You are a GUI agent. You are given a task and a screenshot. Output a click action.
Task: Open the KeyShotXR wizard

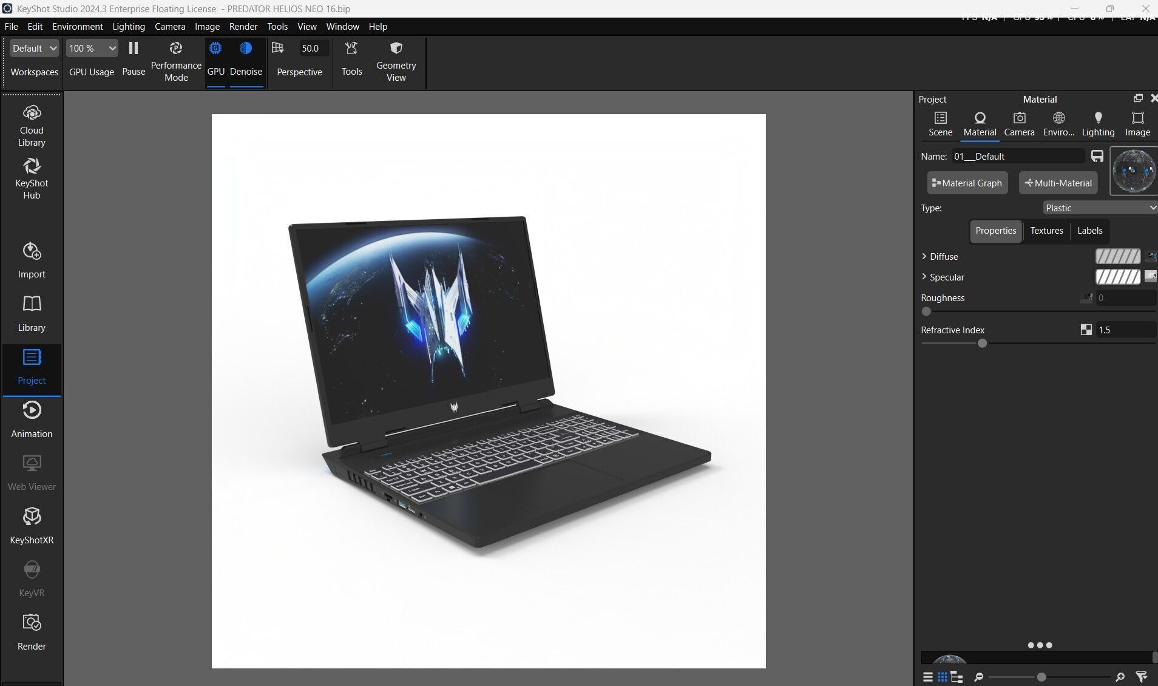32,526
